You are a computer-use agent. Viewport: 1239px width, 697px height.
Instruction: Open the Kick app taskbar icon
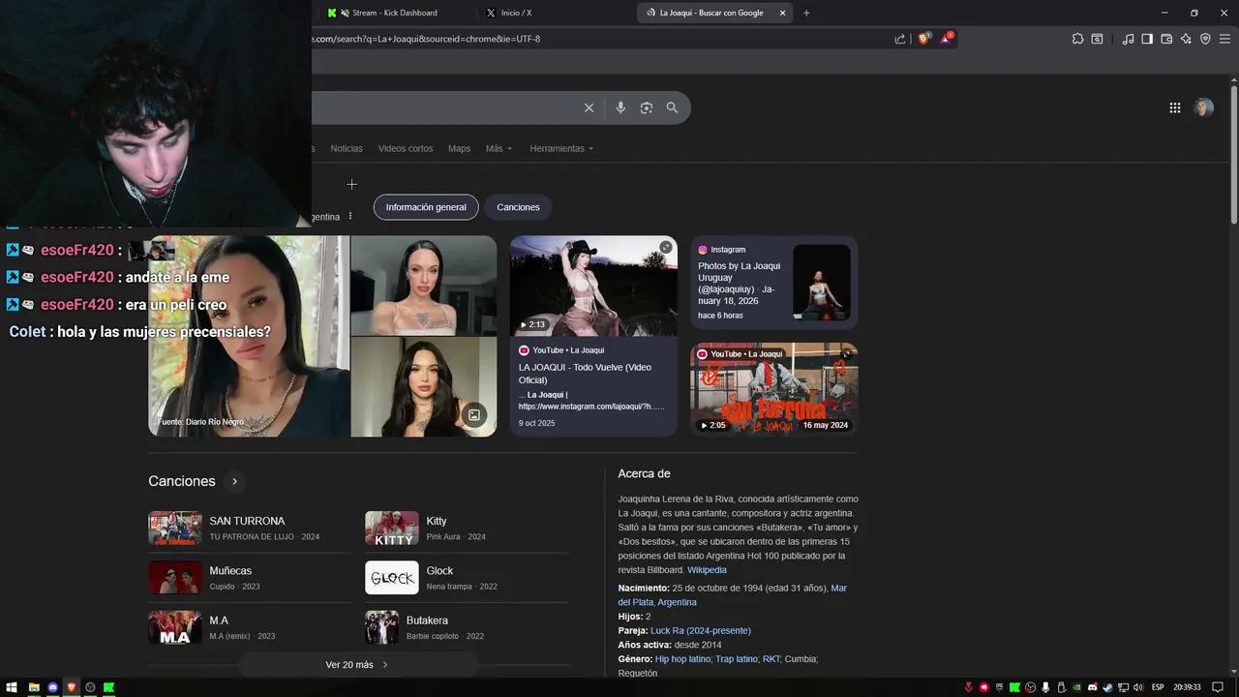point(109,687)
